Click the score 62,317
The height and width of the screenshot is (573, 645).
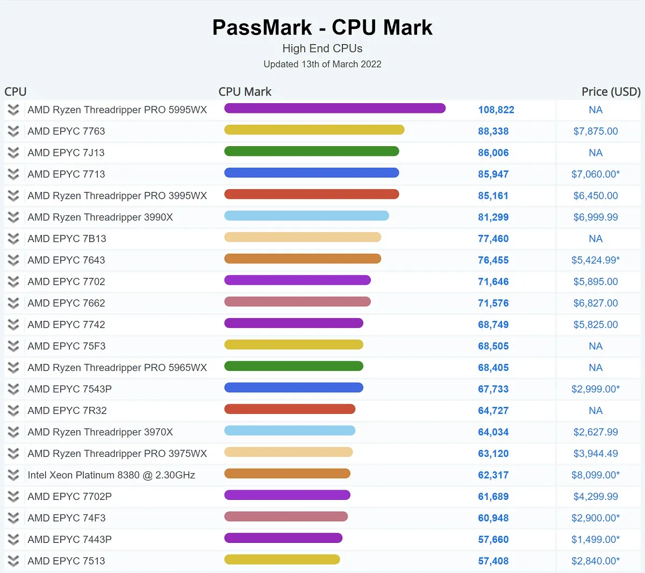coord(493,475)
